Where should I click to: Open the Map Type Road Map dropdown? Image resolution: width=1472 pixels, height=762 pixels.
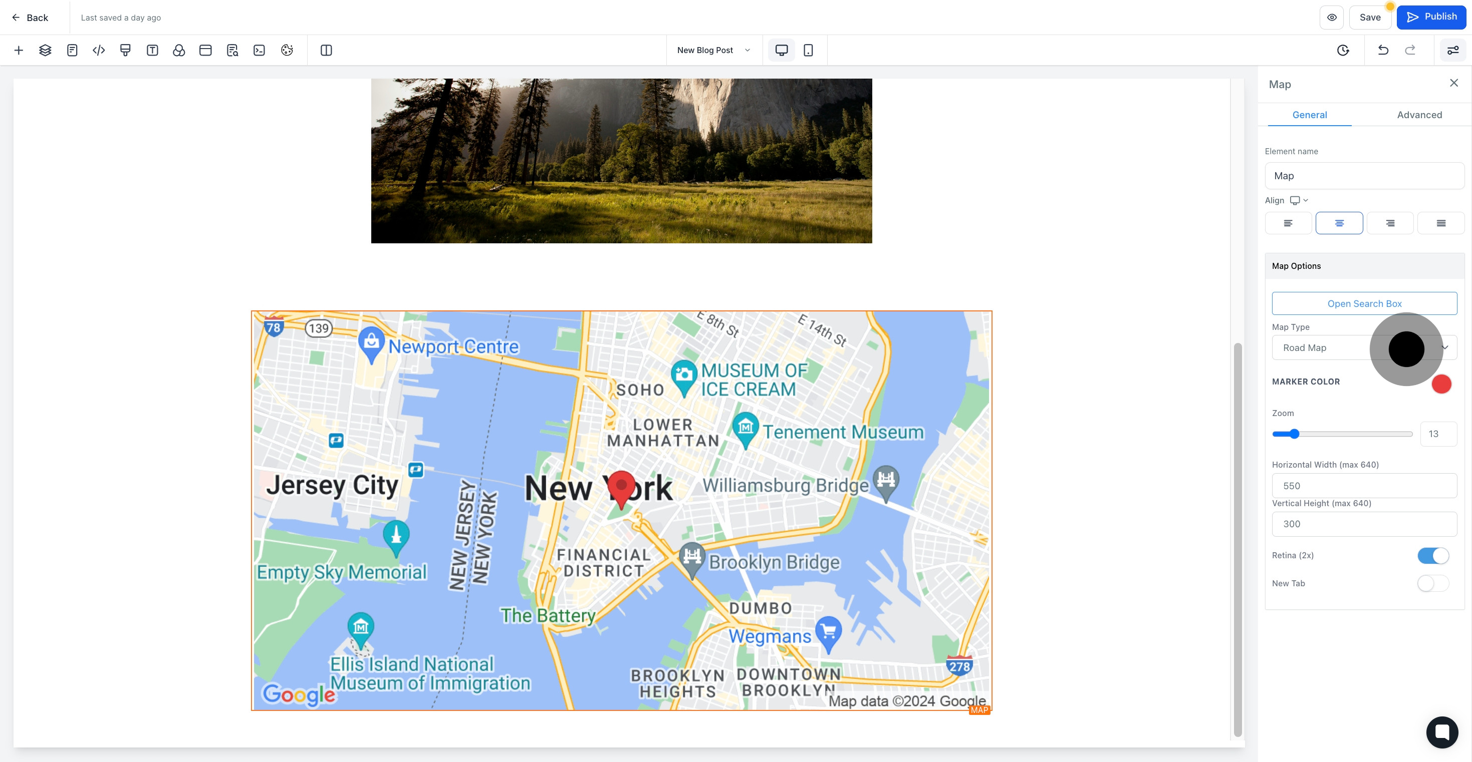[1364, 347]
